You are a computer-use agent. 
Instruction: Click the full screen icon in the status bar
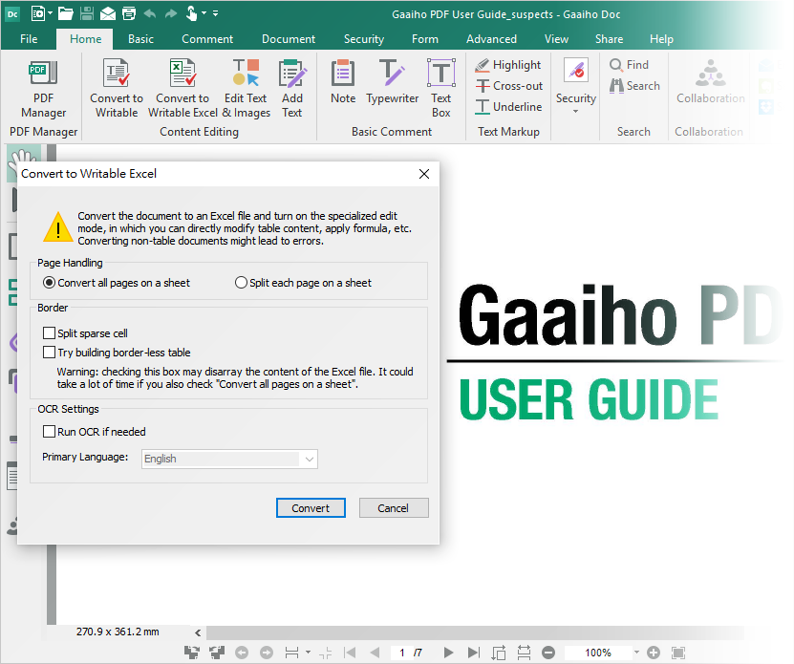pos(678,653)
